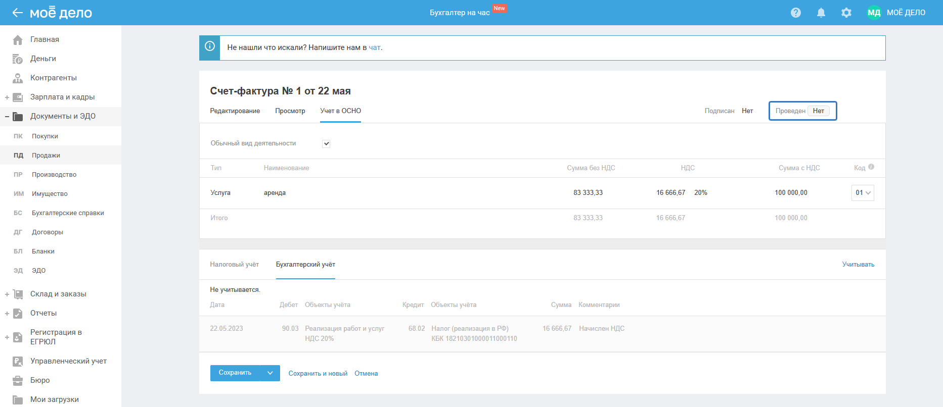Click the МД user avatar icon
Viewport: 943px width, 407px height.
point(874,13)
